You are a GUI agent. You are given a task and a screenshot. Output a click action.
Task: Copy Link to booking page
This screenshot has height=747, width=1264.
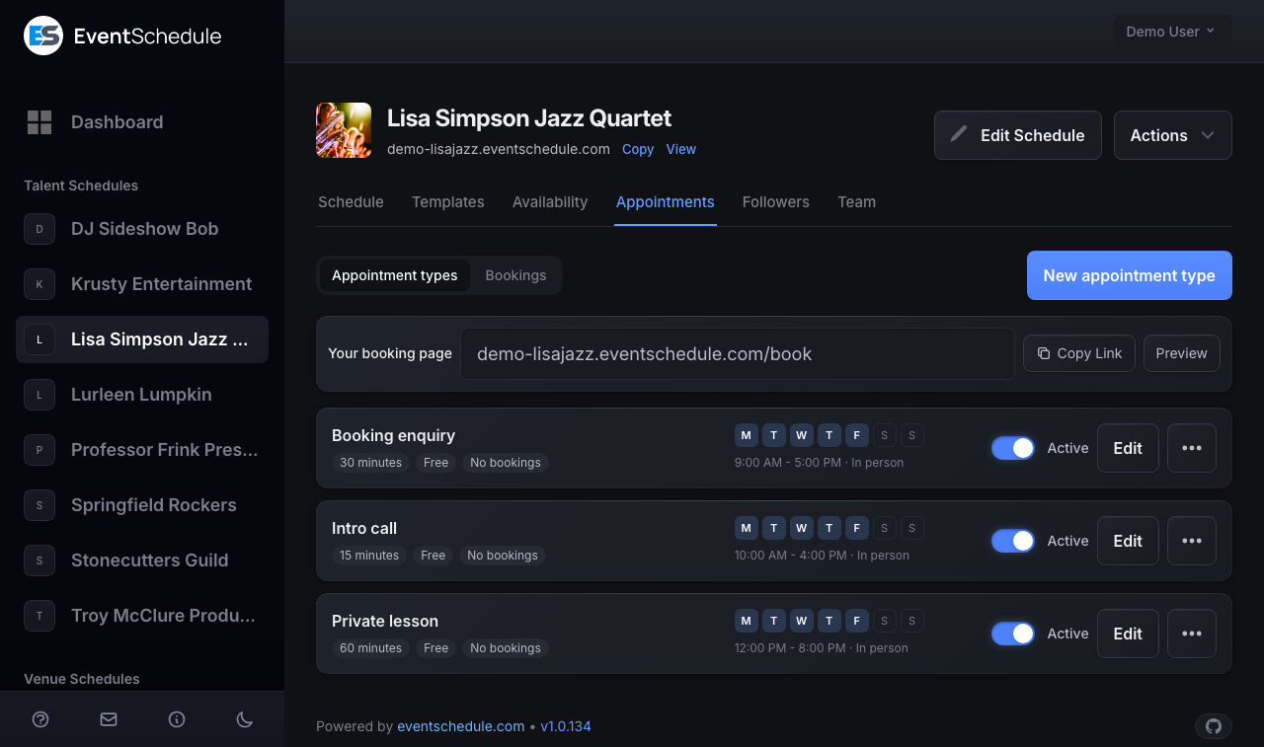(x=1079, y=353)
